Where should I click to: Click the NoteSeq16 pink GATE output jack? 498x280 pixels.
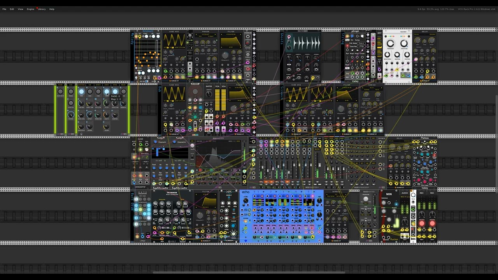[159, 78]
